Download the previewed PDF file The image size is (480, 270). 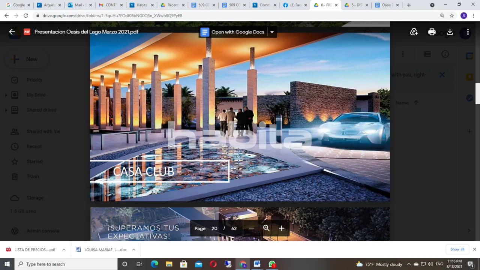(x=450, y=32)
